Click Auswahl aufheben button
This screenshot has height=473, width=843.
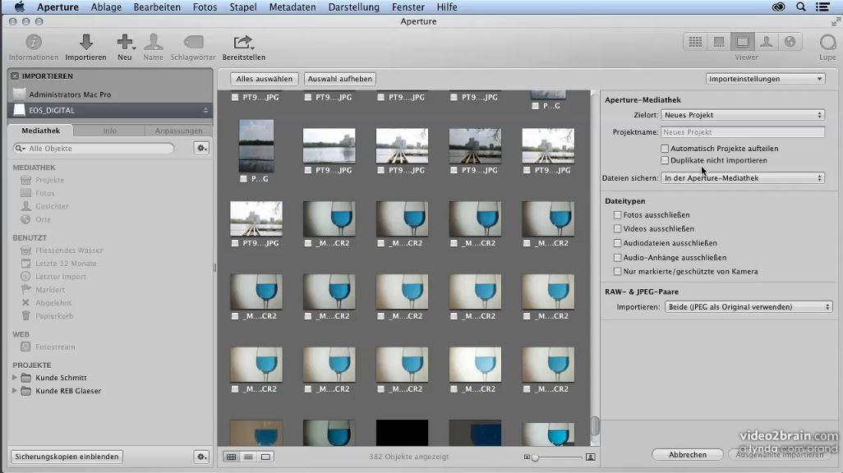click(340, 79)
